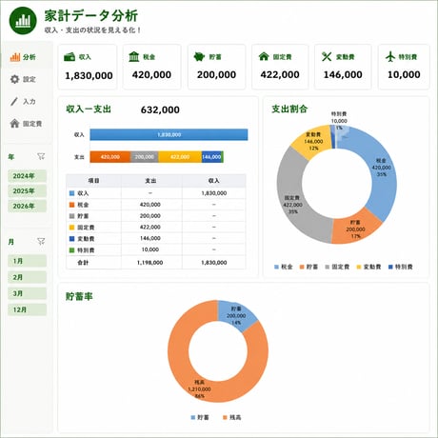Click the 家計データ分析 title
The width and height of the screenshot is (438, 438).
(x=91, y=15)
